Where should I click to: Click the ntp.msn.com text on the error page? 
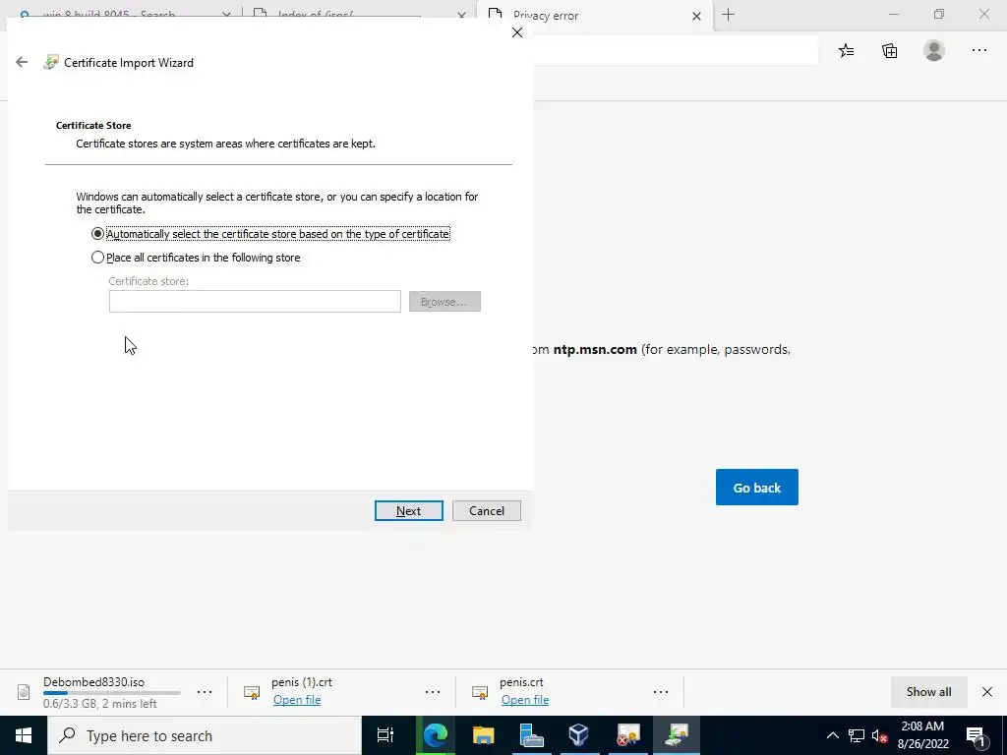coord(595,350)
